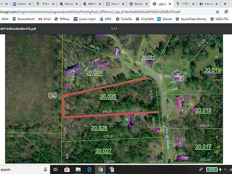Show hidden system tray icons chevron
Image resolution: width=232 pixels, height=174 pixels.
225,170
